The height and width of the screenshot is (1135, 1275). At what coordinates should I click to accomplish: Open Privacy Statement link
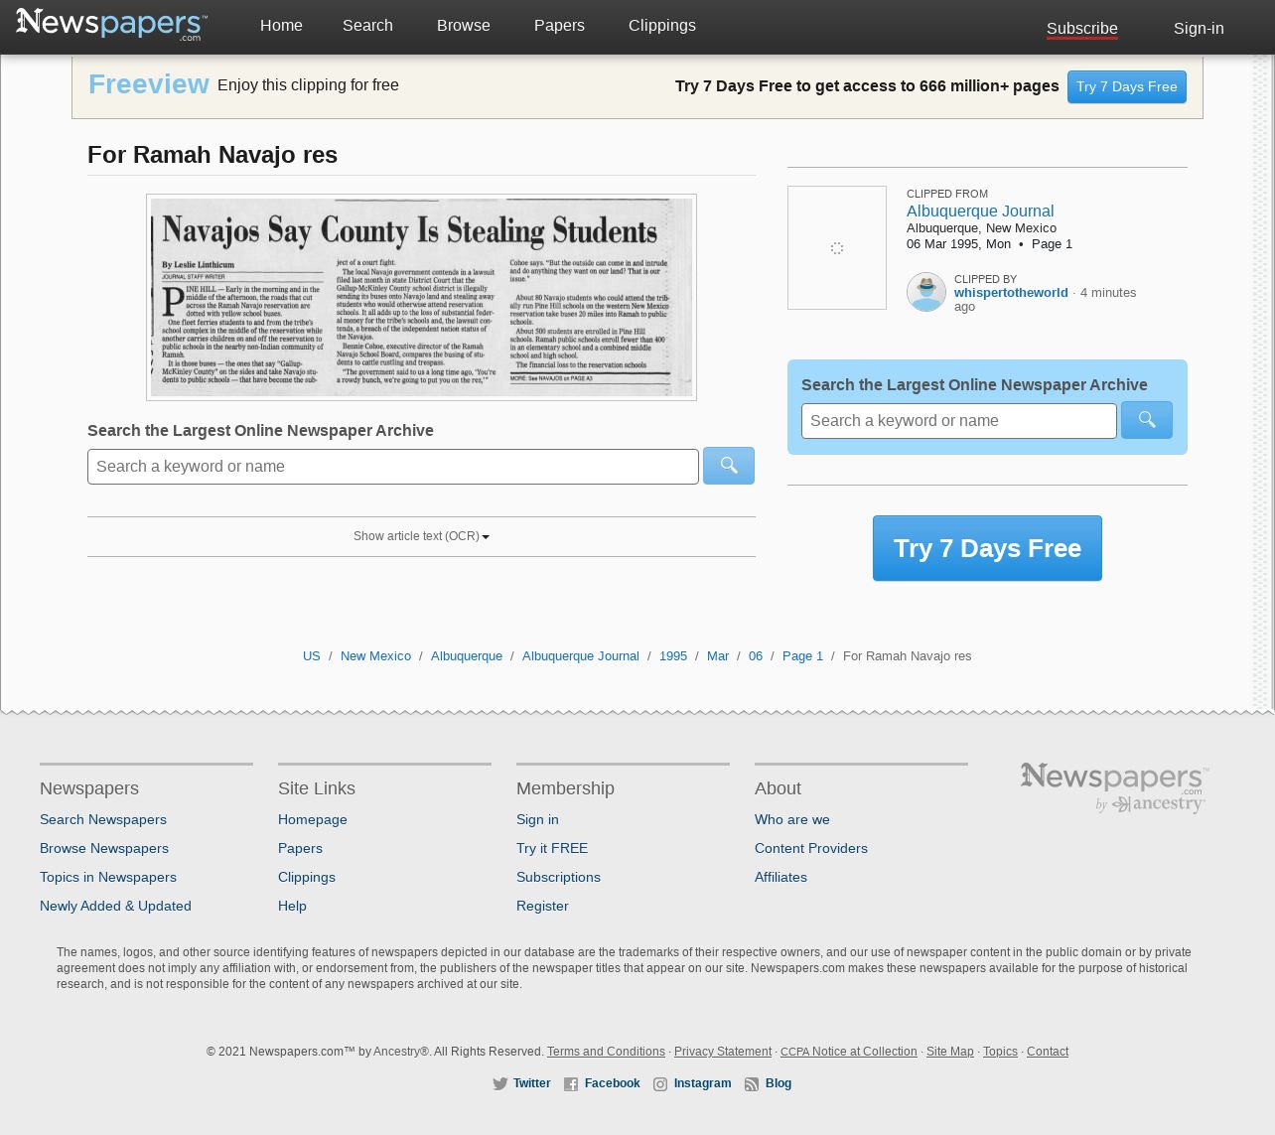coord(723,1052)
